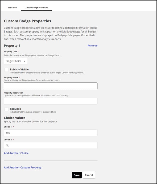Screen dimensions: 157x184
Task: Remove Property 1 via the Remove link
Action: pyautogui.click(x=92, y=46)
